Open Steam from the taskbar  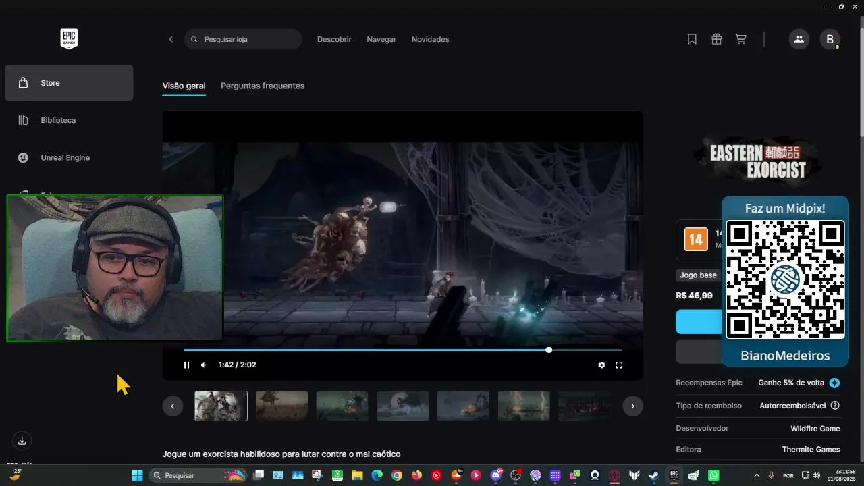(x=654, y=475)
